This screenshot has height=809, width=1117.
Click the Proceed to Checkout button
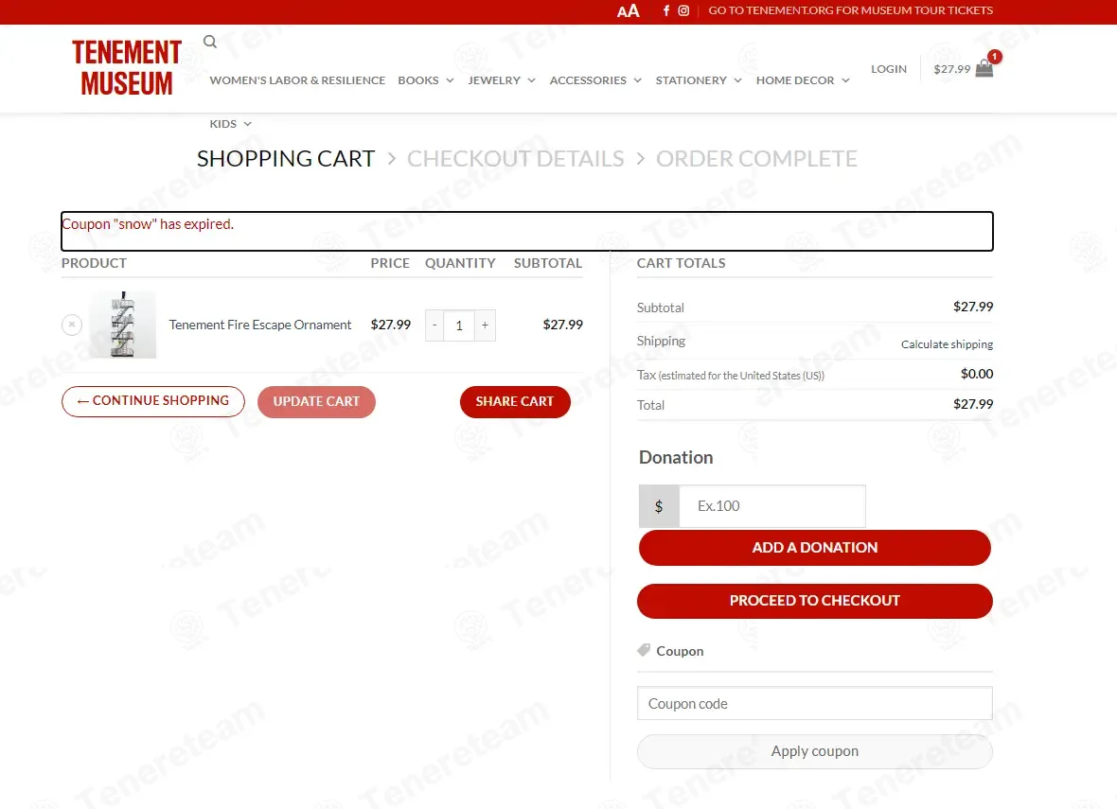(814, 601)
